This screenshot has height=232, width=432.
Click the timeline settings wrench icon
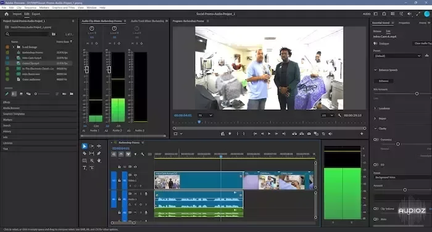coord(143,154)
